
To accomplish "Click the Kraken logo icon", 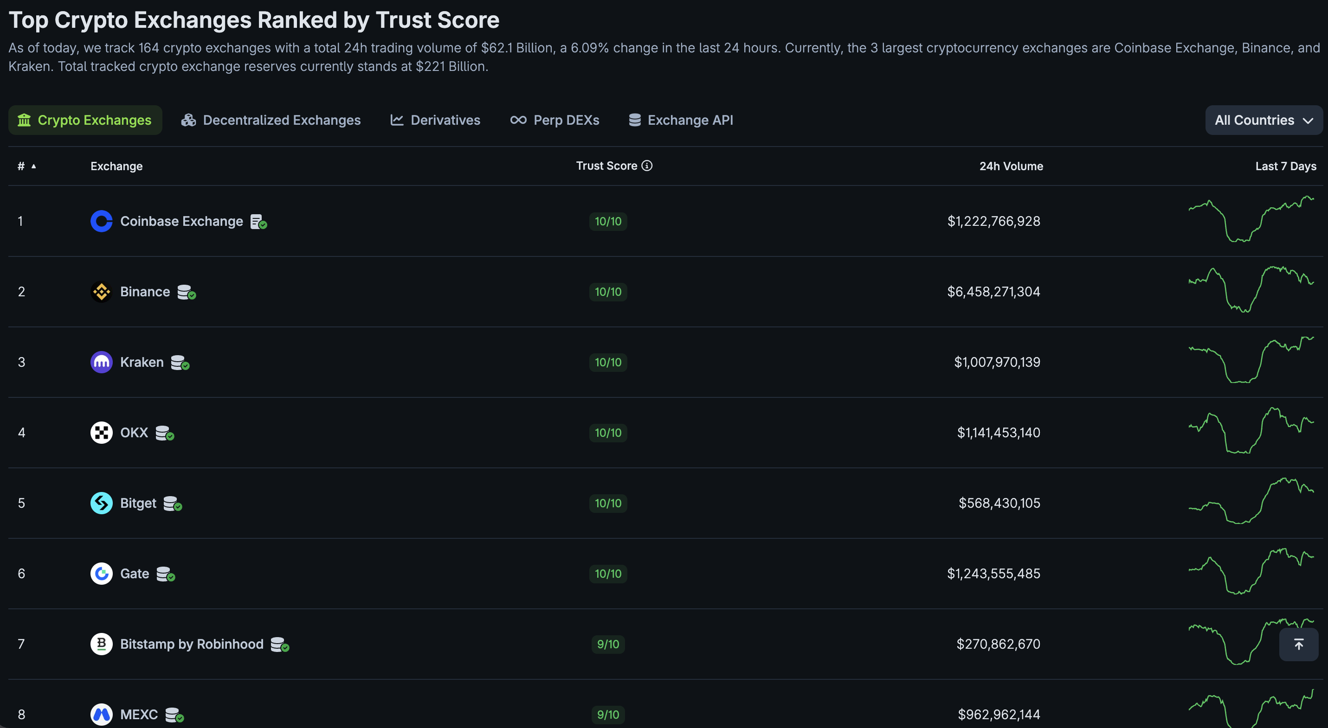I will pyautogui.click(x=102, y=362).
